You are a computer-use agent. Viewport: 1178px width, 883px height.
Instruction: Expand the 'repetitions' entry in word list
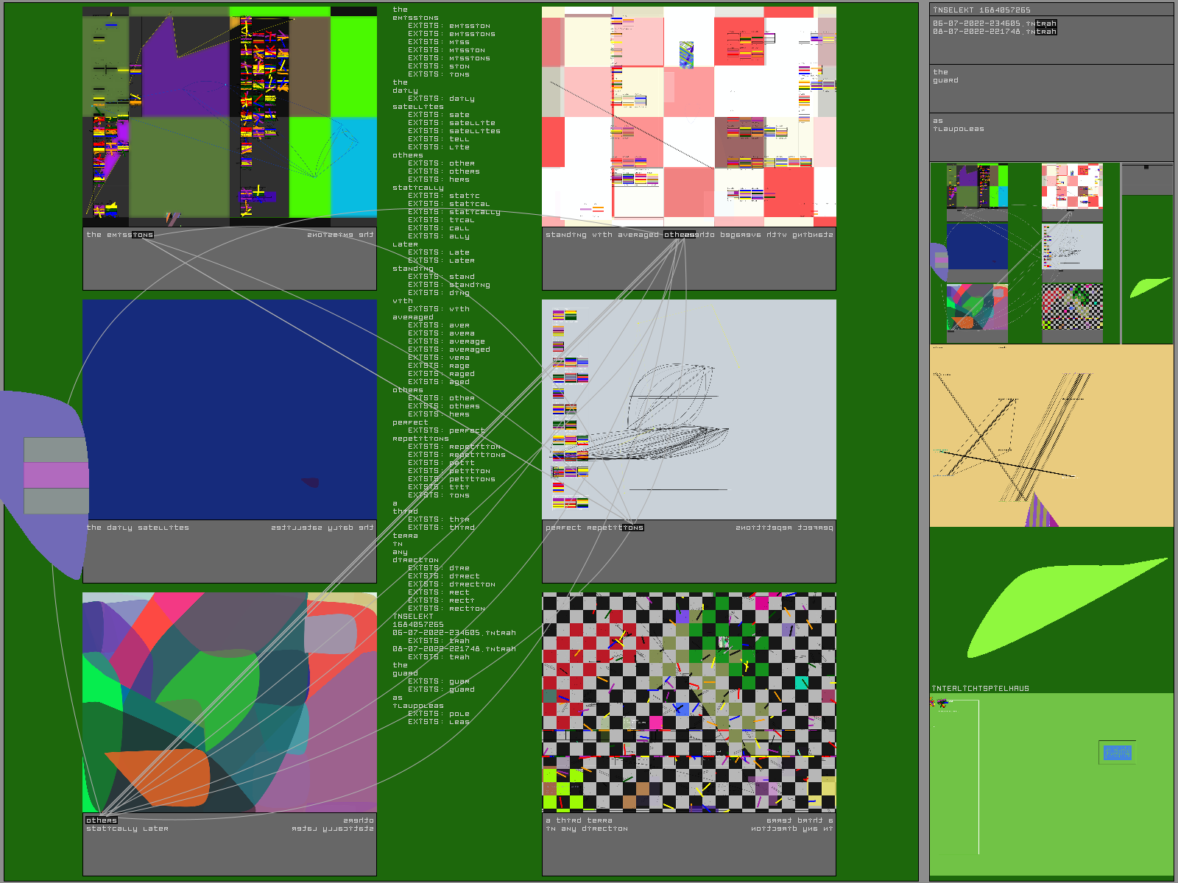[420, 439]
